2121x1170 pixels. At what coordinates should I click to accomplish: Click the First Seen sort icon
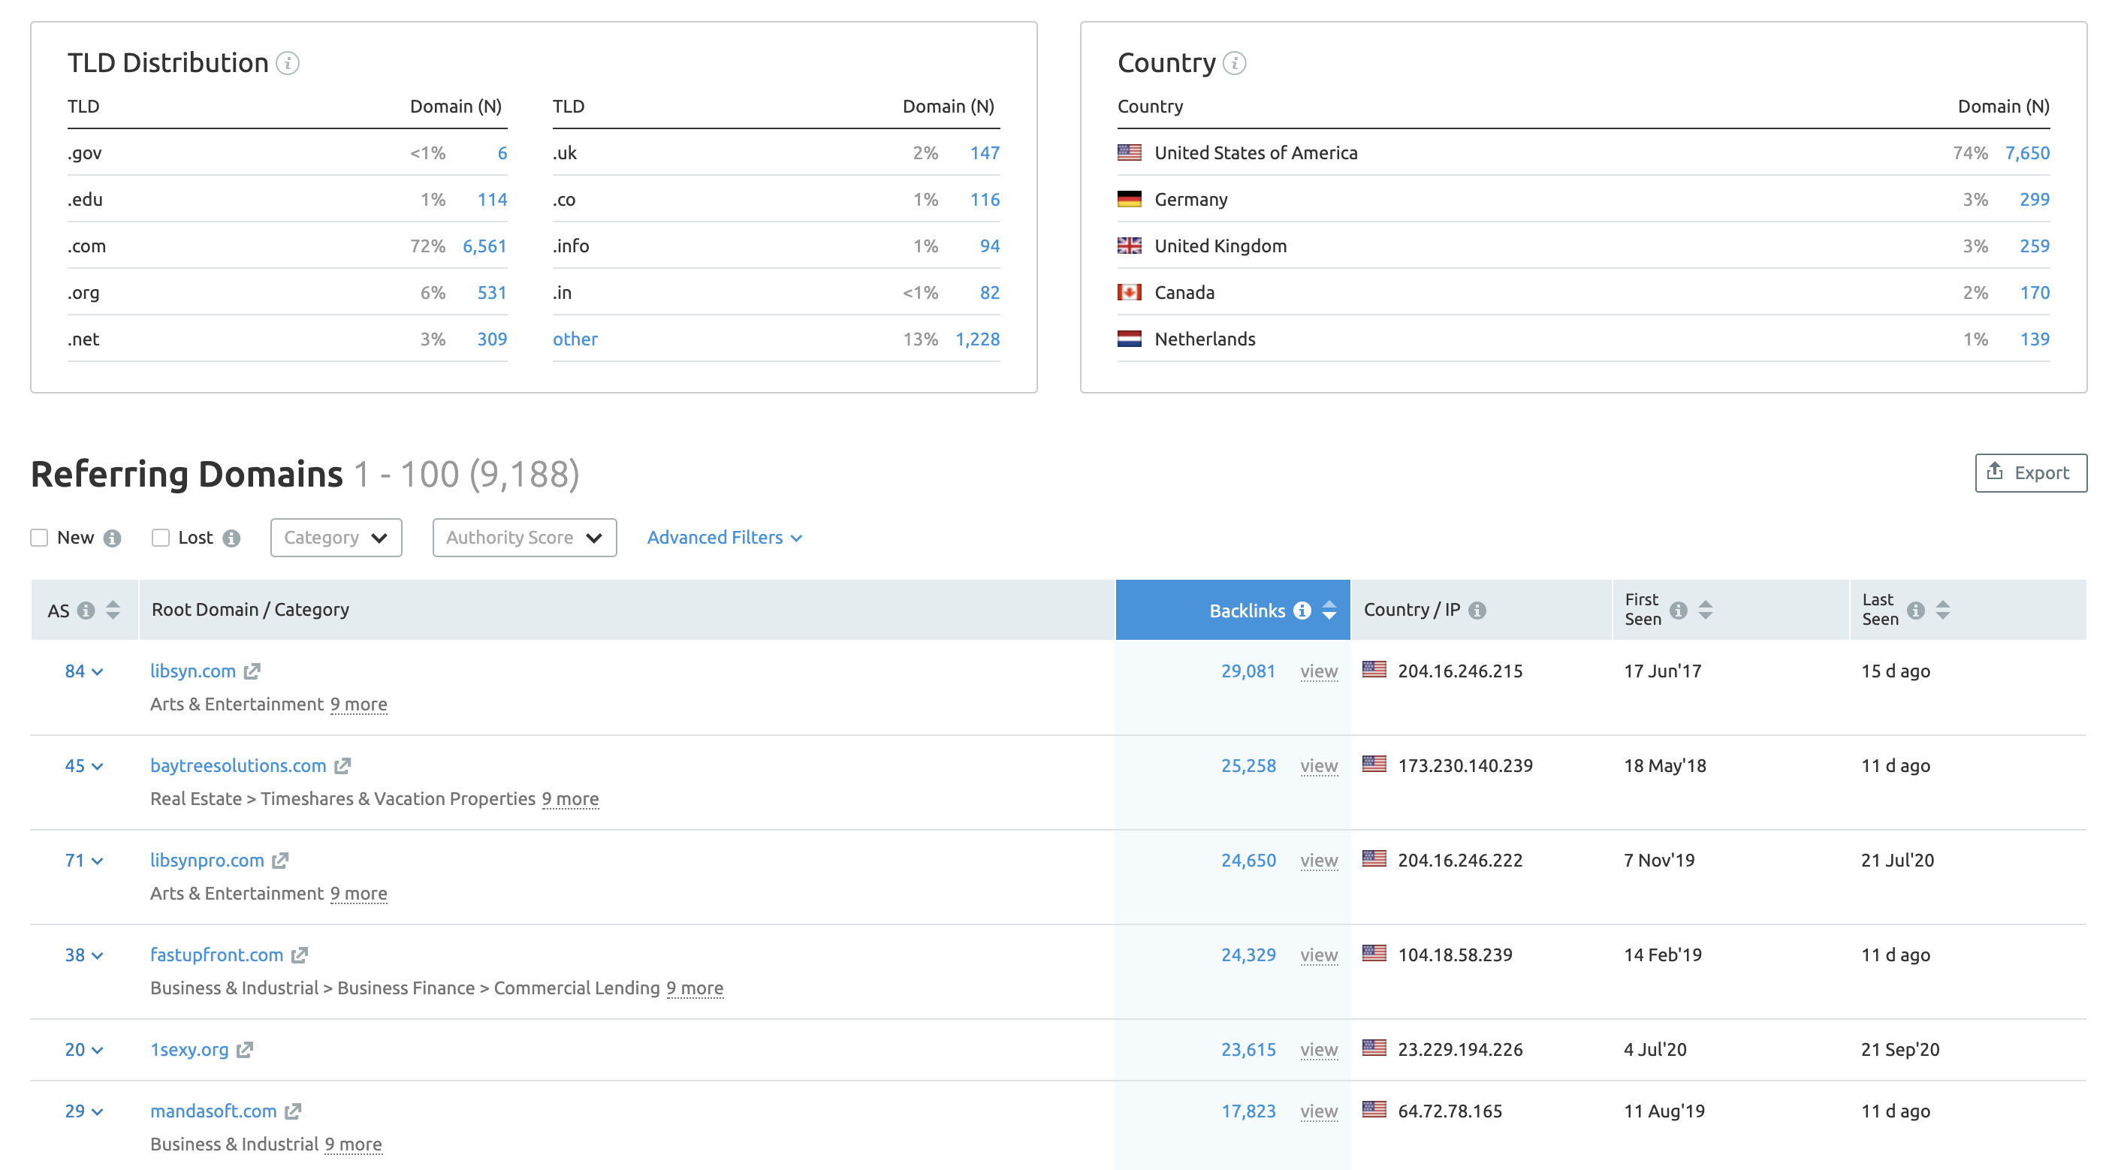pyautogui.click(x=1705, y=608)
